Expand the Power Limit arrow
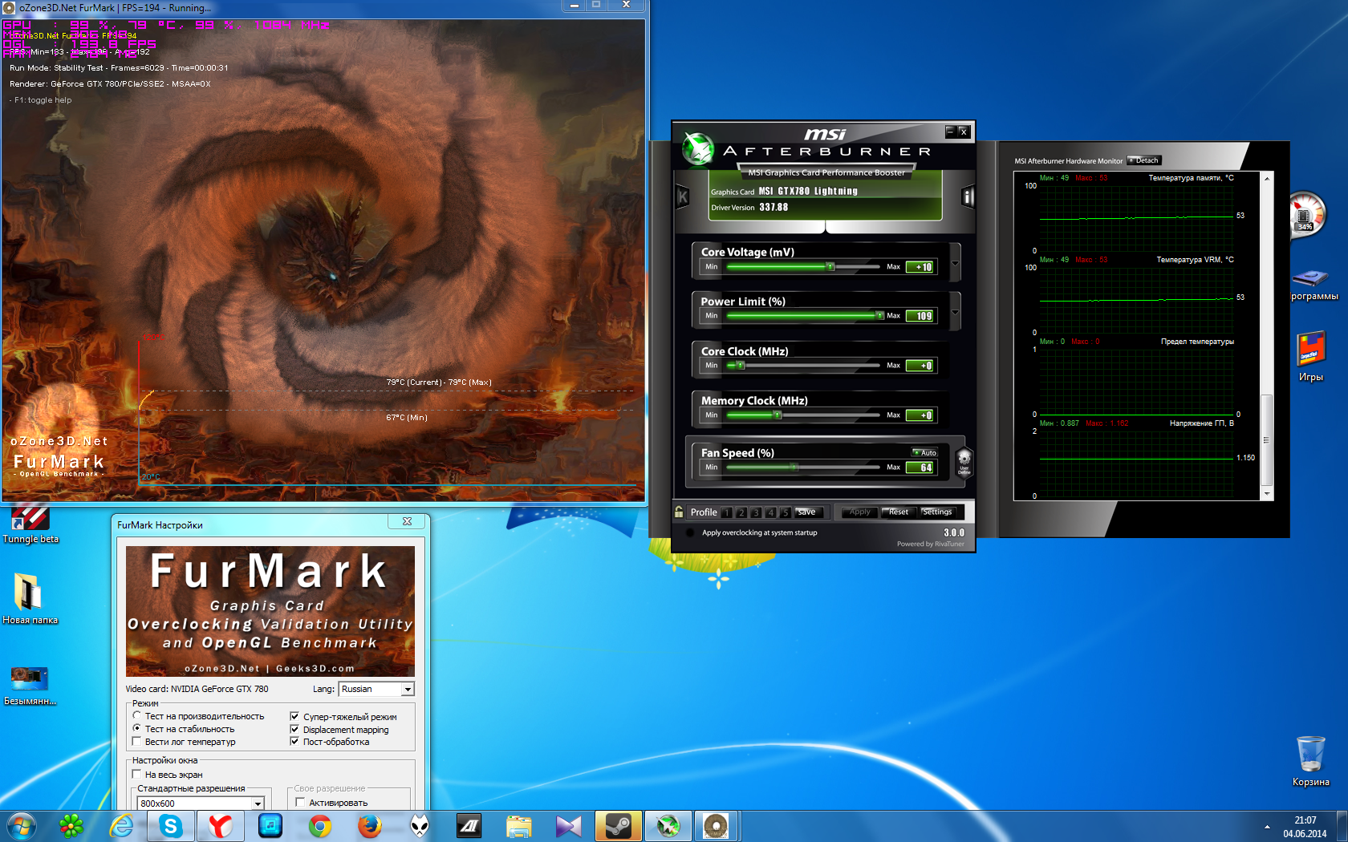The height and width of the screenshot is (842, 1348). coord(955,312)
